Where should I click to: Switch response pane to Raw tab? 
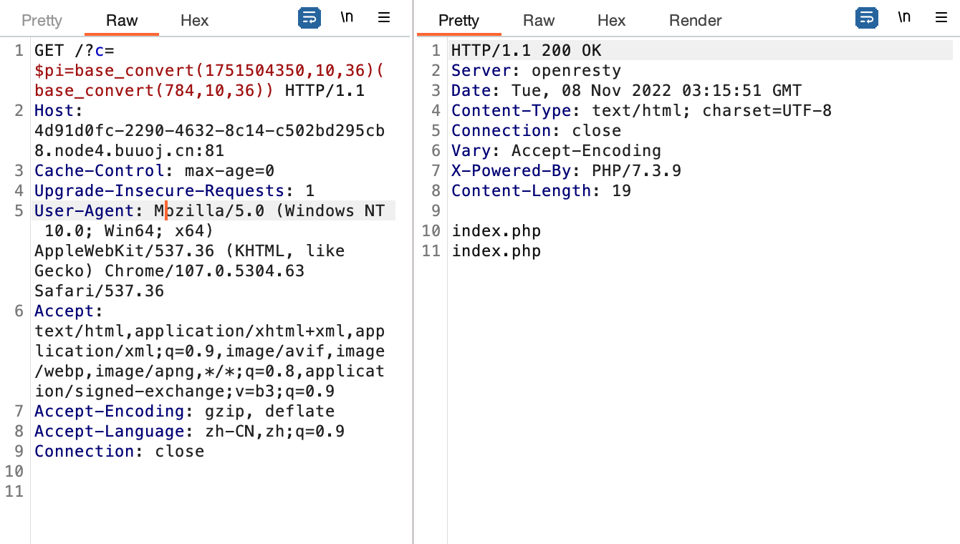pyautogui.click(x=539, y=20)
